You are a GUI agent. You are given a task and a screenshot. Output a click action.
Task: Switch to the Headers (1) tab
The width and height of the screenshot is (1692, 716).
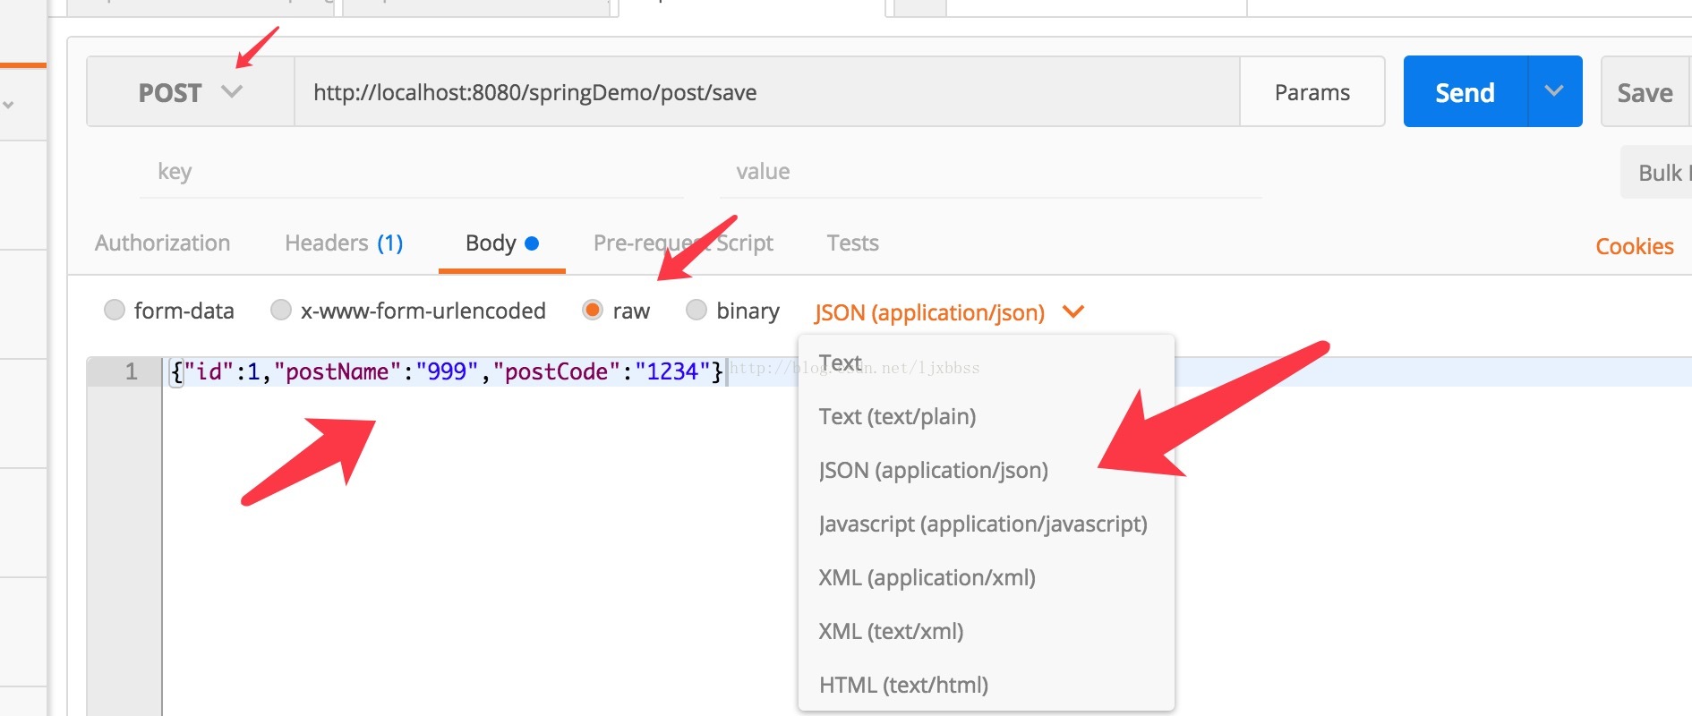pos(344,243)
